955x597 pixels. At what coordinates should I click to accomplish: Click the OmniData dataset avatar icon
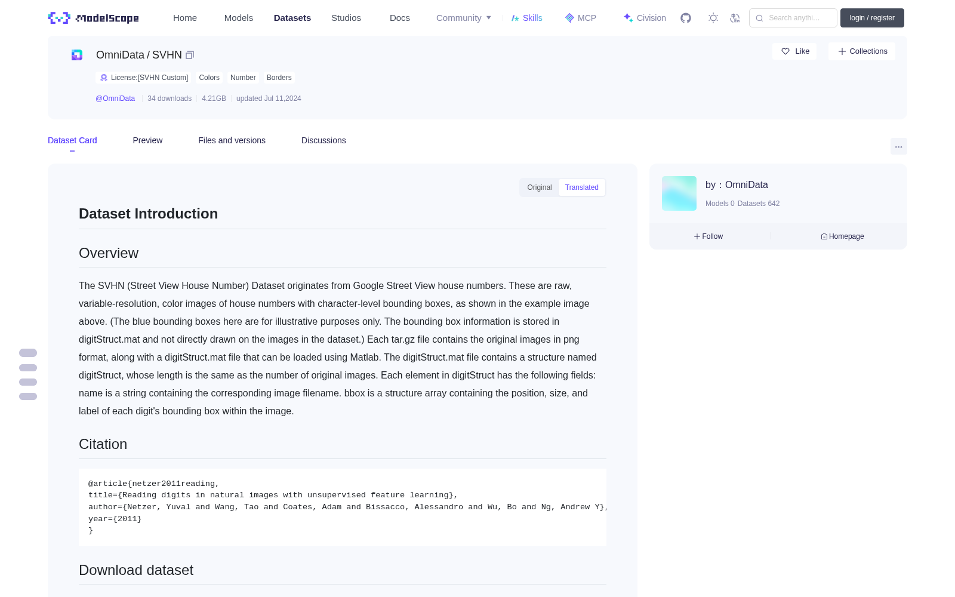click(77, 55)
